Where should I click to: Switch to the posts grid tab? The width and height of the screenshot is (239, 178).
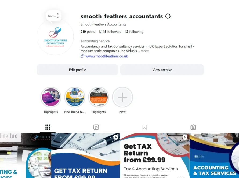(48, 127)
